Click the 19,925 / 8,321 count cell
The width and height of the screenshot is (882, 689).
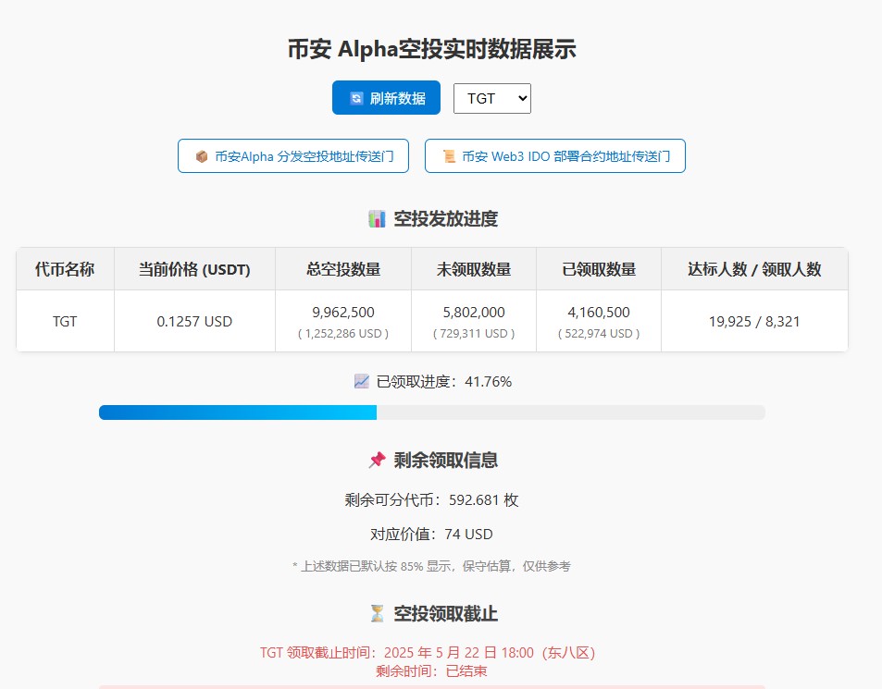click(754, 321)
